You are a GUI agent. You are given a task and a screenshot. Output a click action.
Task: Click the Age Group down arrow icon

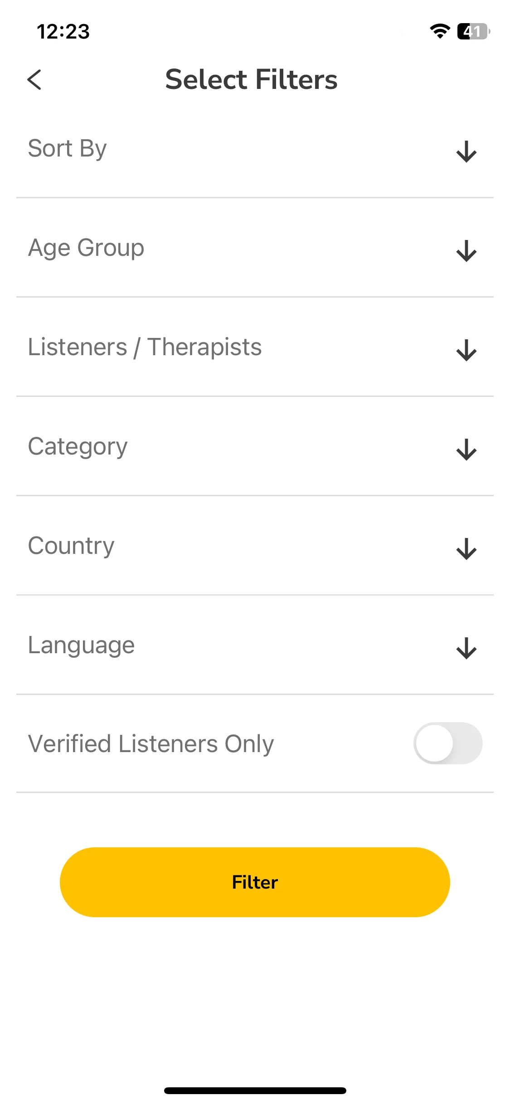pos(466,251)
